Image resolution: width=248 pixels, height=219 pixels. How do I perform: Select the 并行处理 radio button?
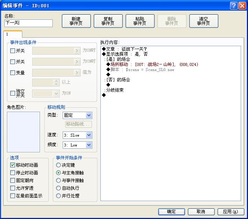coord(58,196)
